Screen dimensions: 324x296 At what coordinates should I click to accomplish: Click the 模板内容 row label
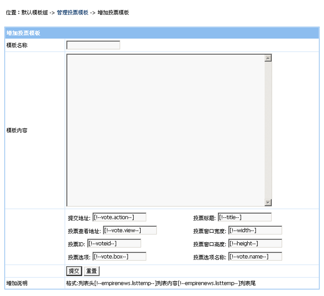[17, 130]
